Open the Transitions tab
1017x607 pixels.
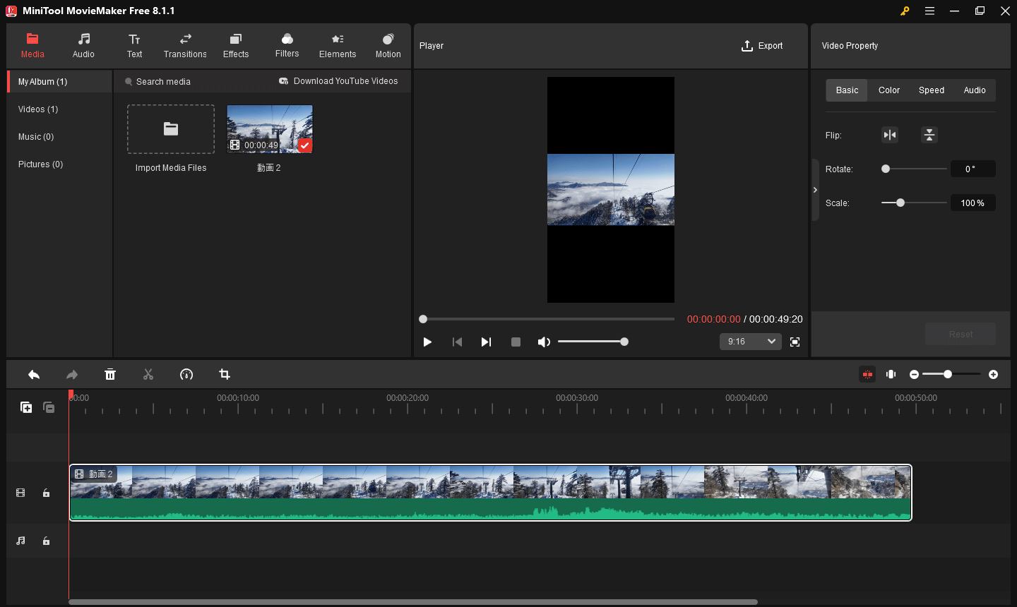coord(185,46)
